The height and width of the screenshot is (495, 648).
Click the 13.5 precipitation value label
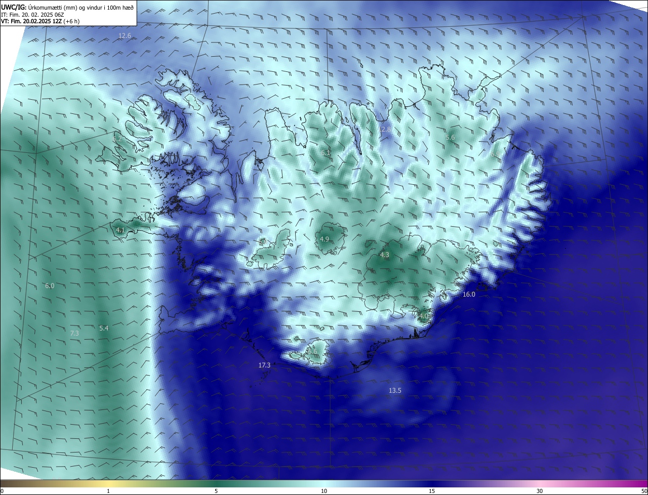395,391
